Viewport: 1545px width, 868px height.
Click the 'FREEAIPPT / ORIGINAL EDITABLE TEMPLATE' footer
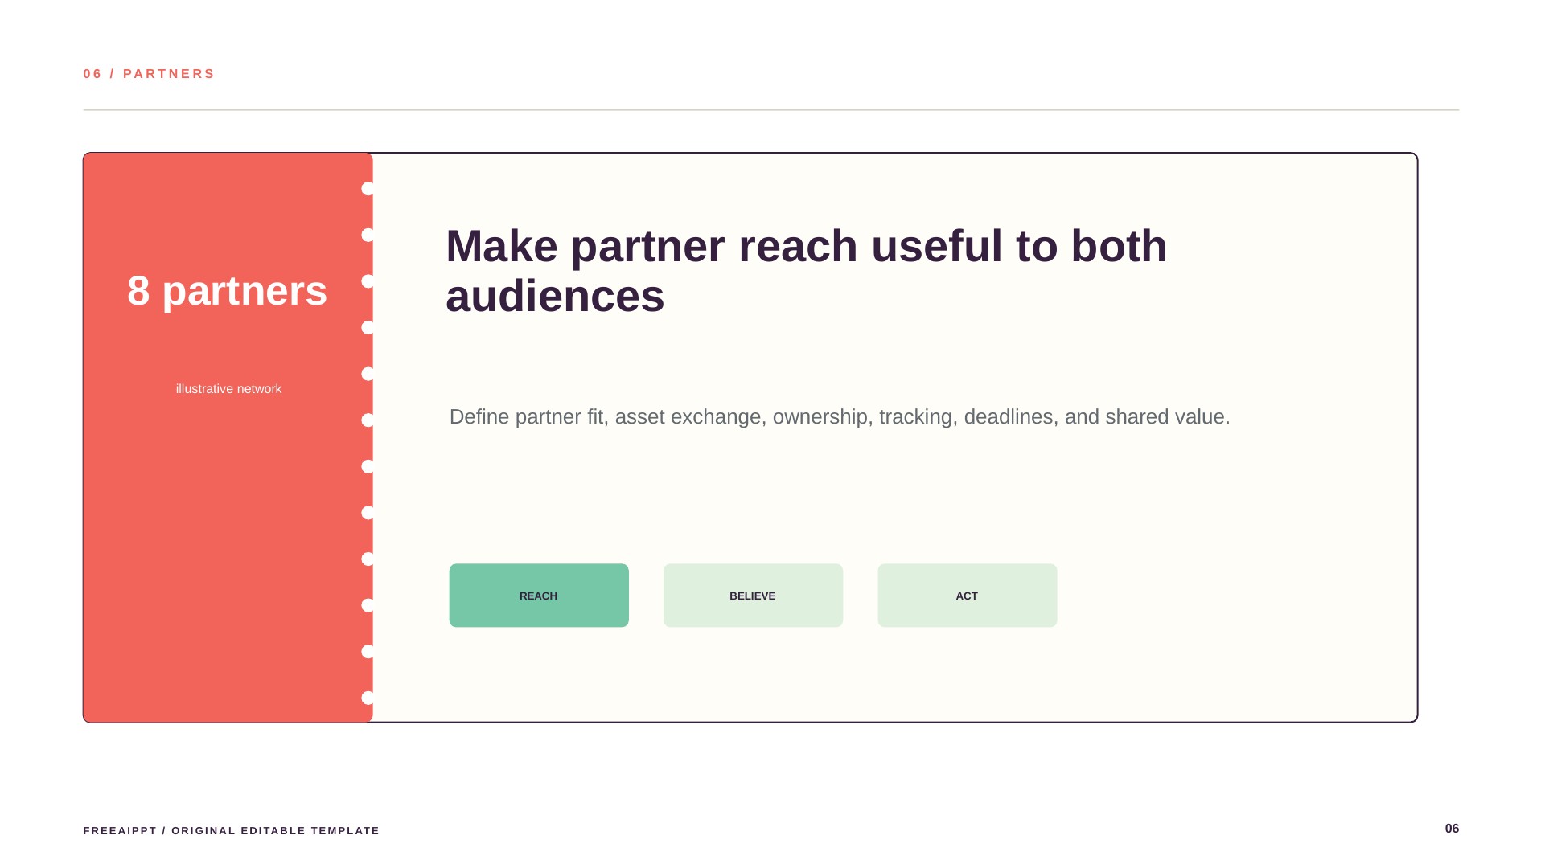click(232, 831)
